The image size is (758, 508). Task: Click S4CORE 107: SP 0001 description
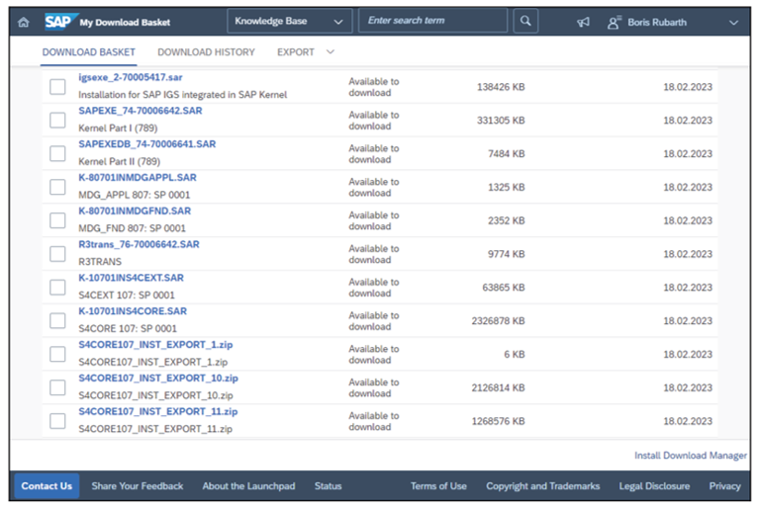coord(128,328)
